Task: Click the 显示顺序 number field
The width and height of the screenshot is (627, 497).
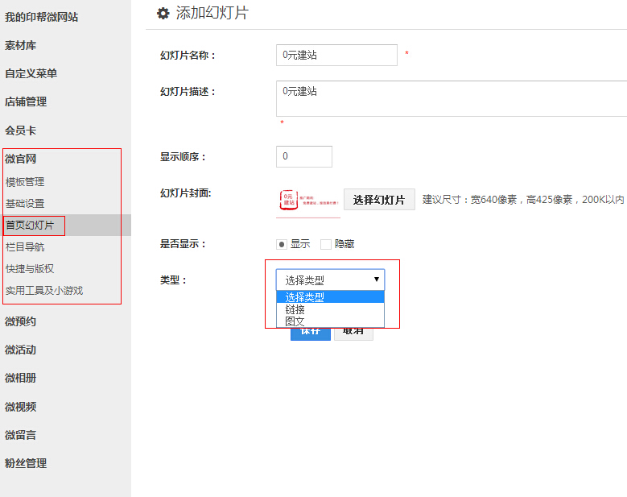Action: [x=303, y=156]
